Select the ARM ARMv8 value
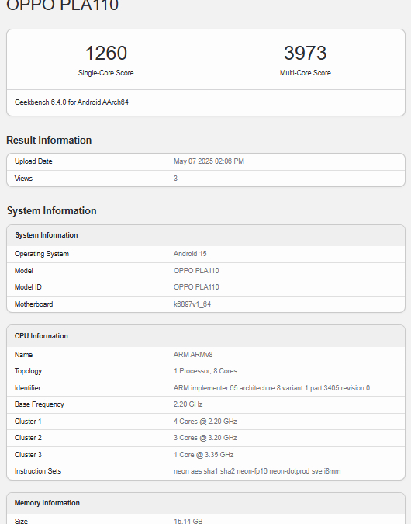411x524 pixels. [193, 355]
